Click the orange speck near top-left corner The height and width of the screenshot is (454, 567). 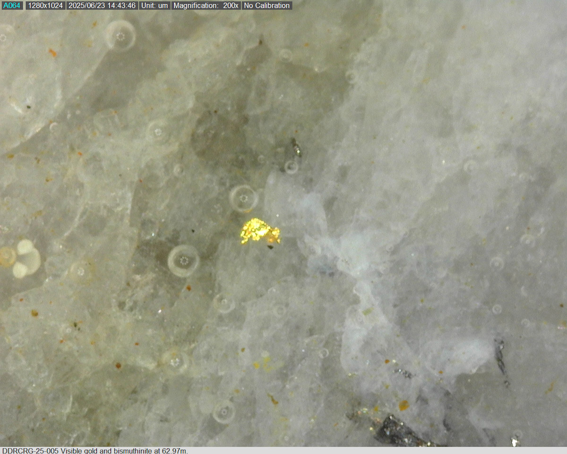52,53
